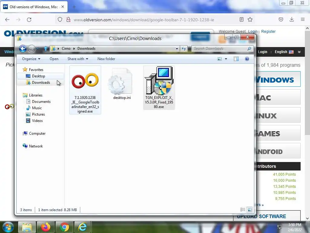This screenshot has height=233, width=310.
Task: Open Save to Pocket icon
Action: (x=281, y=19)
